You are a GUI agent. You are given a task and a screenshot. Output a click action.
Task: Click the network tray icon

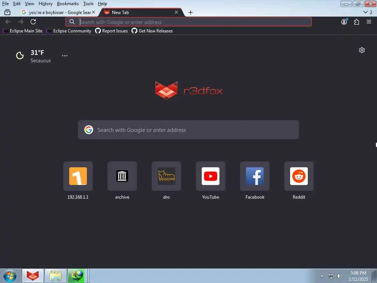331,276
